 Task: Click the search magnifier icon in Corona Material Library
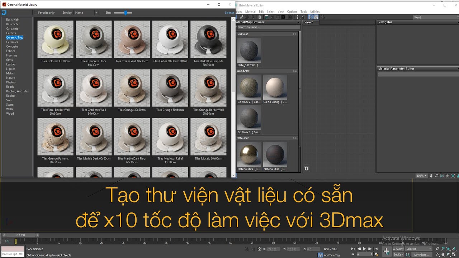coord(4,13)
